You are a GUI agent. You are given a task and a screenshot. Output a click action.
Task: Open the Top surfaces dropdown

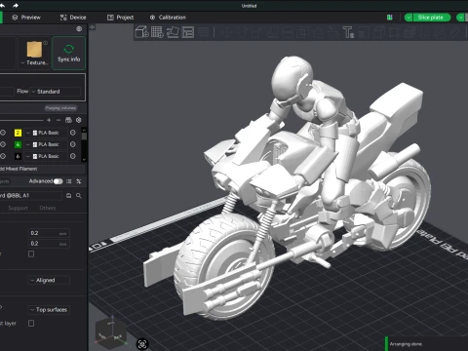[49, 310]
